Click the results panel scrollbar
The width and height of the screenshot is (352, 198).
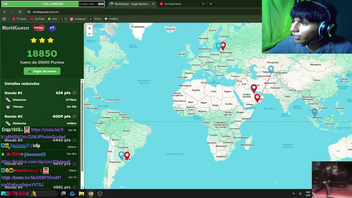click(82, 127)
